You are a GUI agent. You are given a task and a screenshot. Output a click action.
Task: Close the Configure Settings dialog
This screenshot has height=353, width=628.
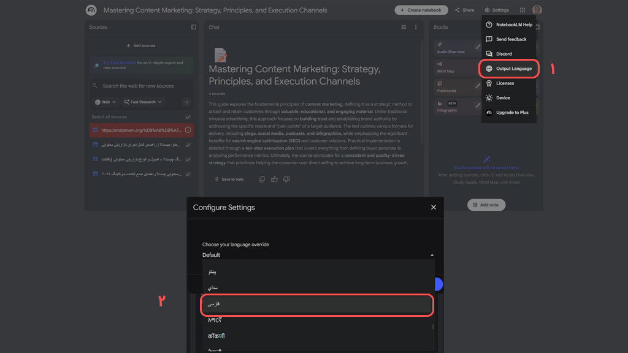pyautogui.click(x=434, y=207)
